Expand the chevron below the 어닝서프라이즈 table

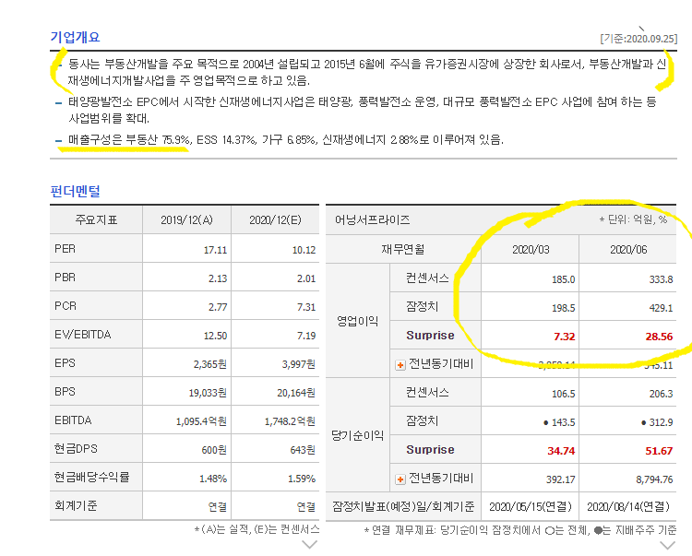click(x=665, y=545)
